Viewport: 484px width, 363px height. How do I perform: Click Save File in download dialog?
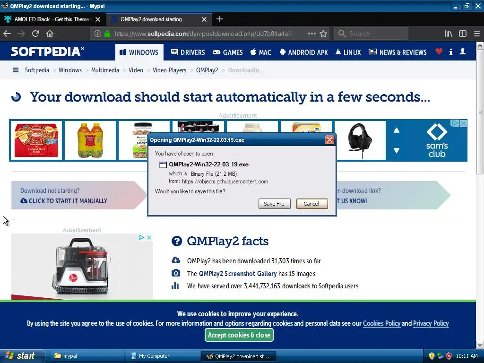274,204
